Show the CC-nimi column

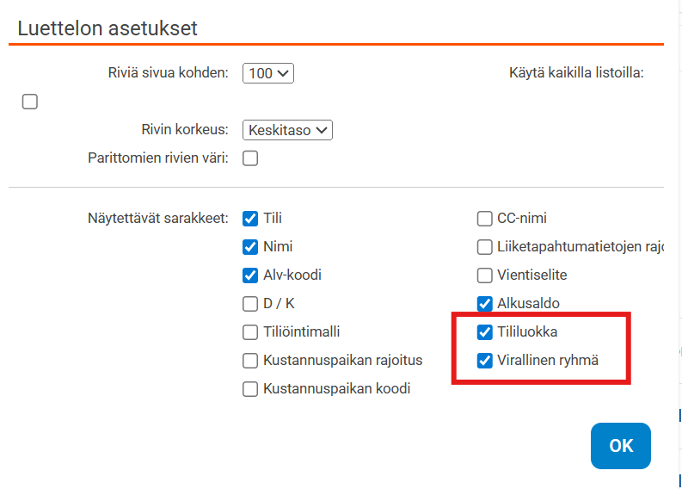click(x=484, y=219)
